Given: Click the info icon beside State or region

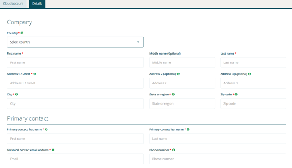Looking at the screenshot, I should pos(173,94).
